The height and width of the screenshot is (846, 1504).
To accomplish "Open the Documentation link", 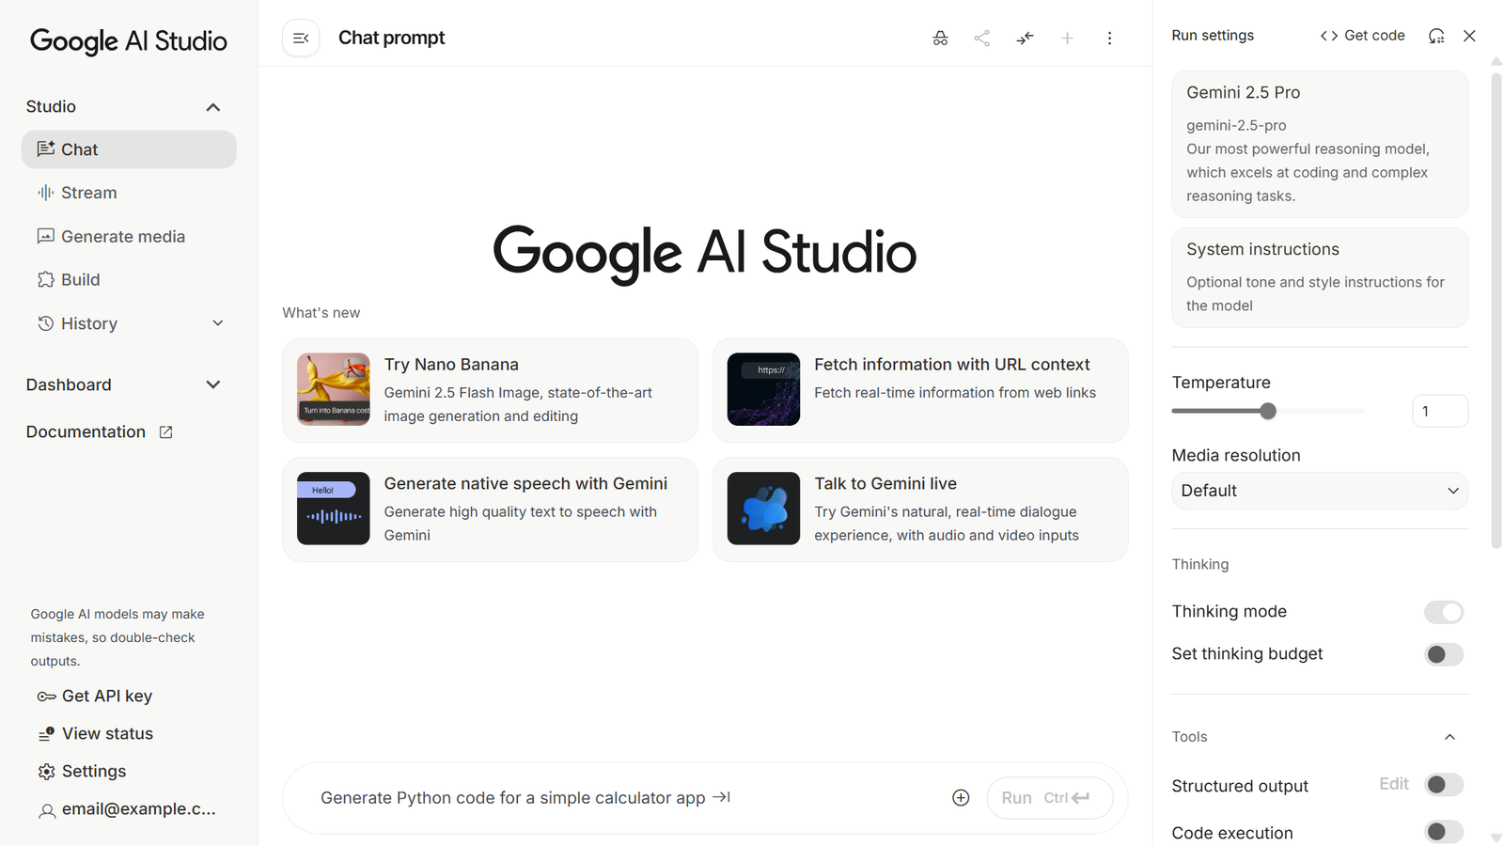I will pyautogui.click(x=100, y=432).
